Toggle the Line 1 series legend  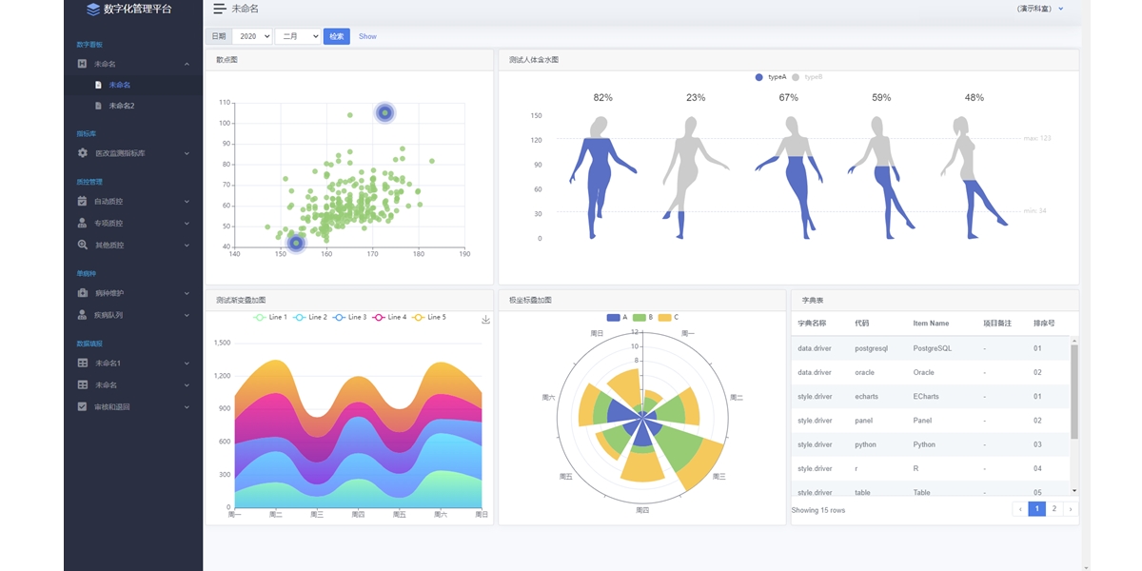coord(270,317)
